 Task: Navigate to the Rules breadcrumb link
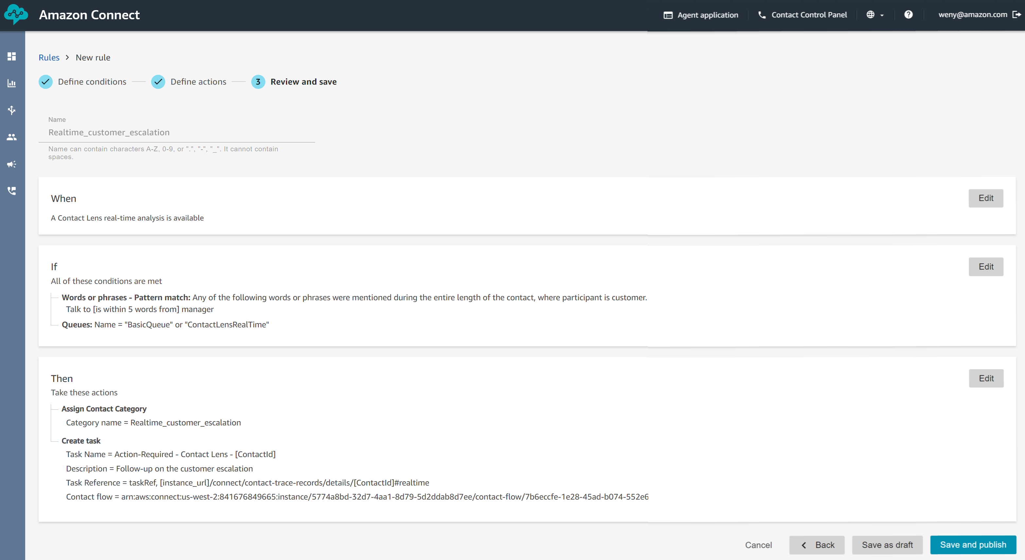(48, 57)
